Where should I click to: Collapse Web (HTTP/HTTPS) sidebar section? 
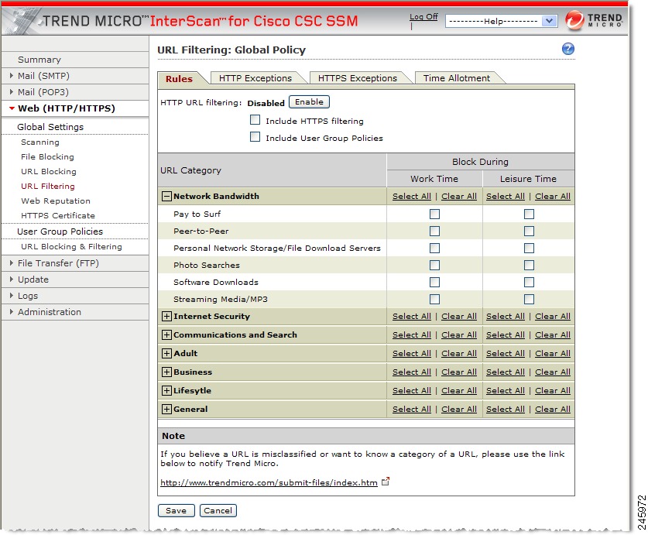[12, 108]
